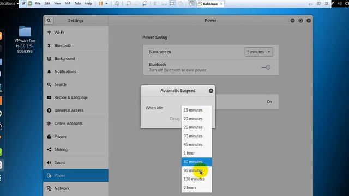
Task: Open the Sound settings panel
Action: 76,162
